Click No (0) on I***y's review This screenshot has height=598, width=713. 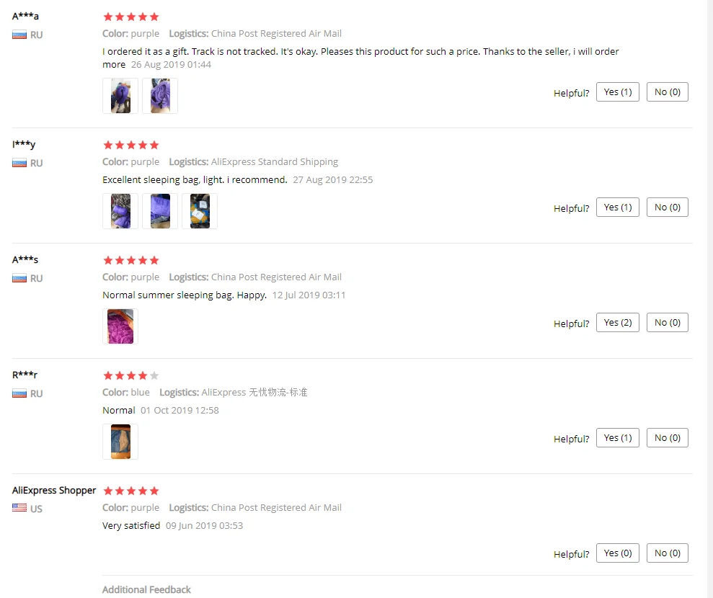tap(667, 207)
